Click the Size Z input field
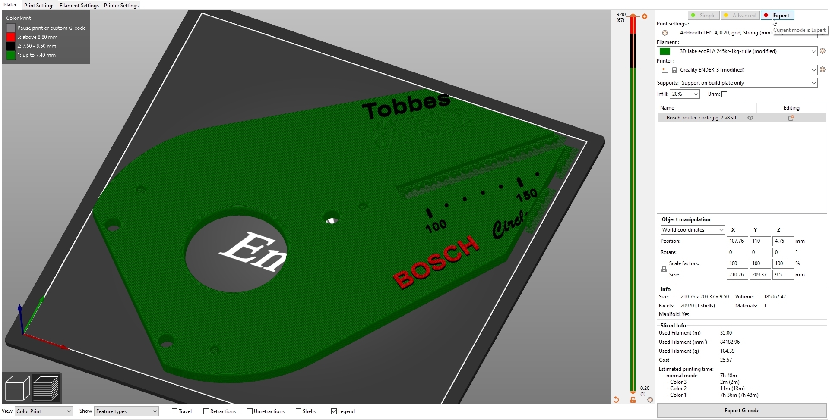Viewport: 829px width, 420px height. [783, 275]
